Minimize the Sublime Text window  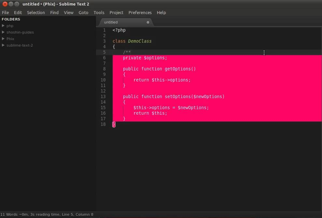tap(11, 4)
